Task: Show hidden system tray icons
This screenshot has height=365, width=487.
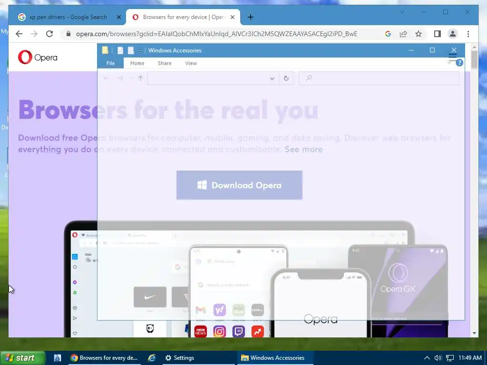Action: [x=427, y=358]
